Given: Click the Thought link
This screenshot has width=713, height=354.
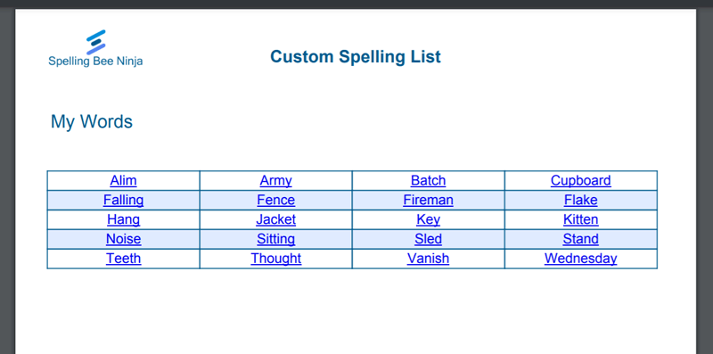Looking at the screenshot, I should [x=275, y=259].
